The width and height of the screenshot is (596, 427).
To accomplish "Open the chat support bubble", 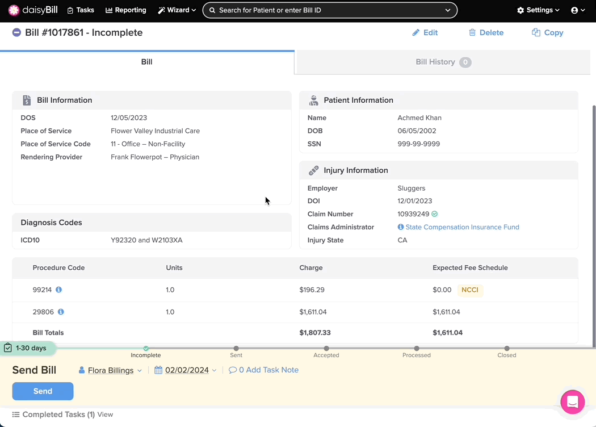I will tap(572, 402).
